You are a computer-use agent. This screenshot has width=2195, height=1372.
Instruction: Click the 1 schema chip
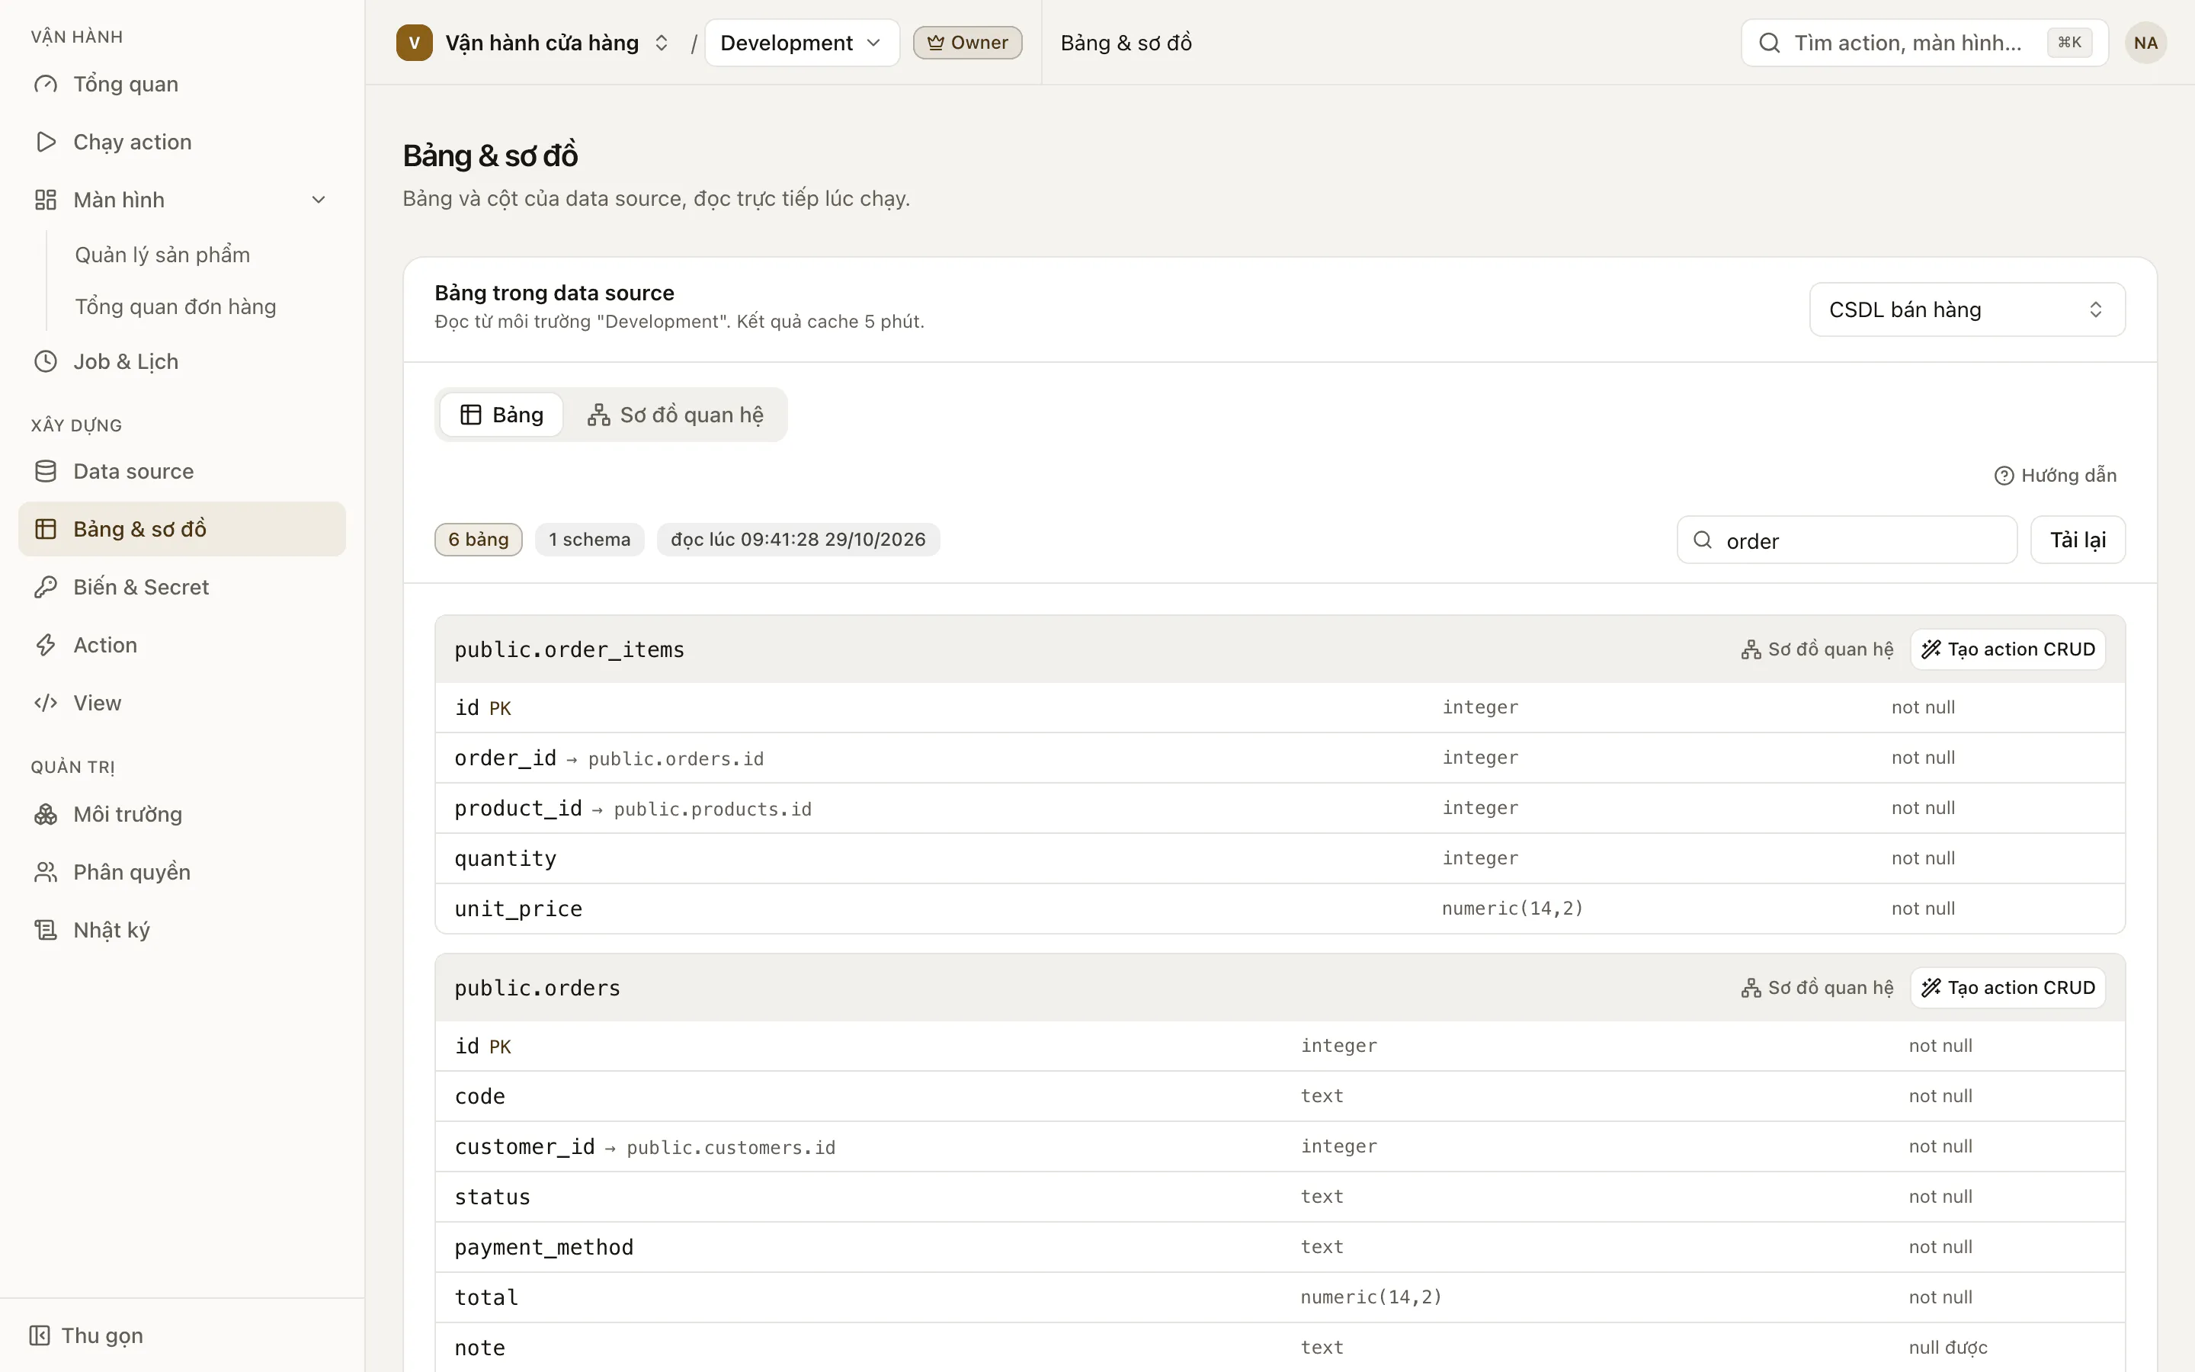point(590,540)
